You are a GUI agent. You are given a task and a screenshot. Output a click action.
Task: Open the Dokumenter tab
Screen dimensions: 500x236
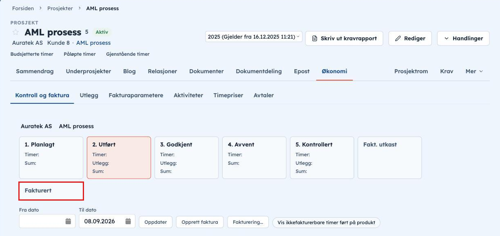[206, 71]
